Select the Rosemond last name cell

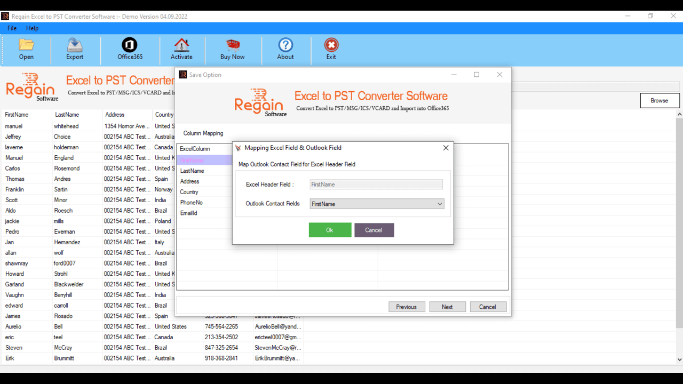pyautogui.click(x=67, y=169)
